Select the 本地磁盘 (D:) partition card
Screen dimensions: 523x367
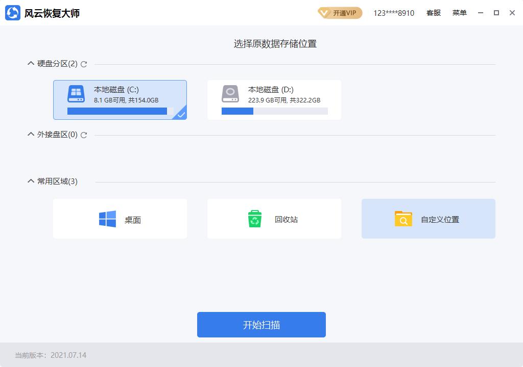(x=274, y=99)
